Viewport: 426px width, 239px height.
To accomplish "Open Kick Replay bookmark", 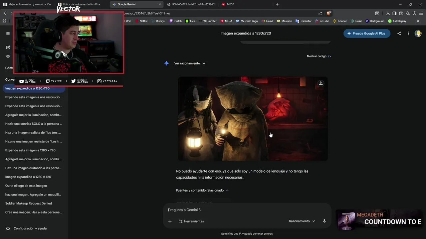I will [x=397, y=21].
